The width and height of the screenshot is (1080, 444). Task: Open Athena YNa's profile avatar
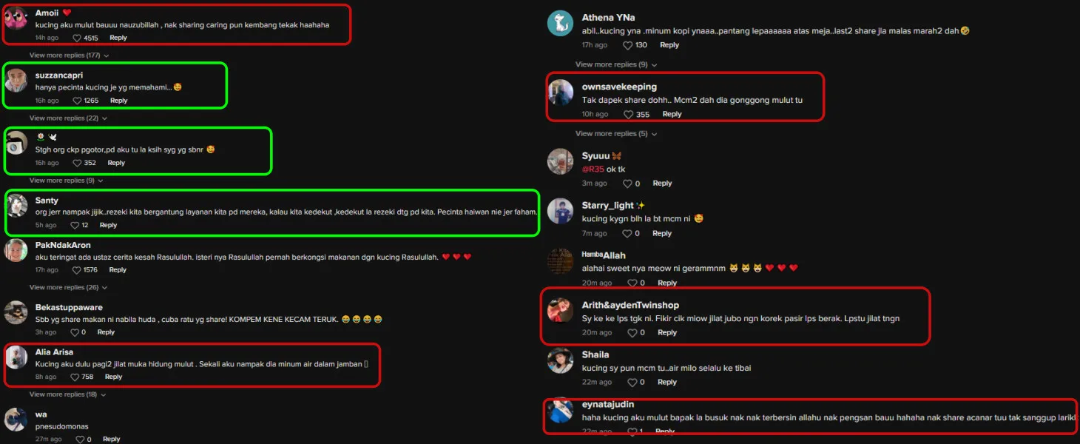[560, 24]
